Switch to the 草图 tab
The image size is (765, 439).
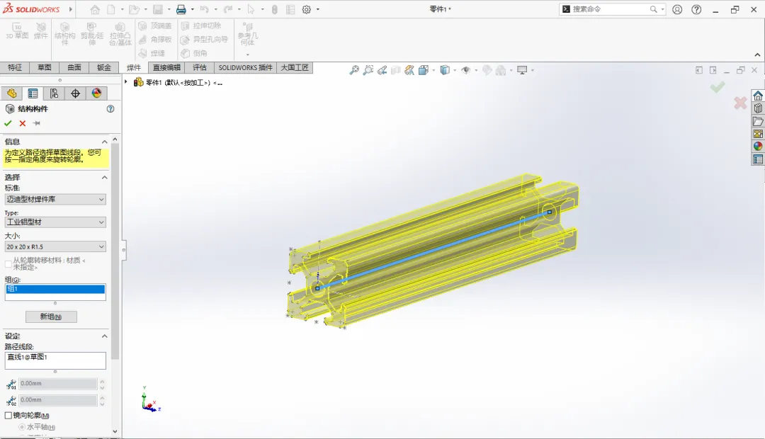(x=45, y=68)
